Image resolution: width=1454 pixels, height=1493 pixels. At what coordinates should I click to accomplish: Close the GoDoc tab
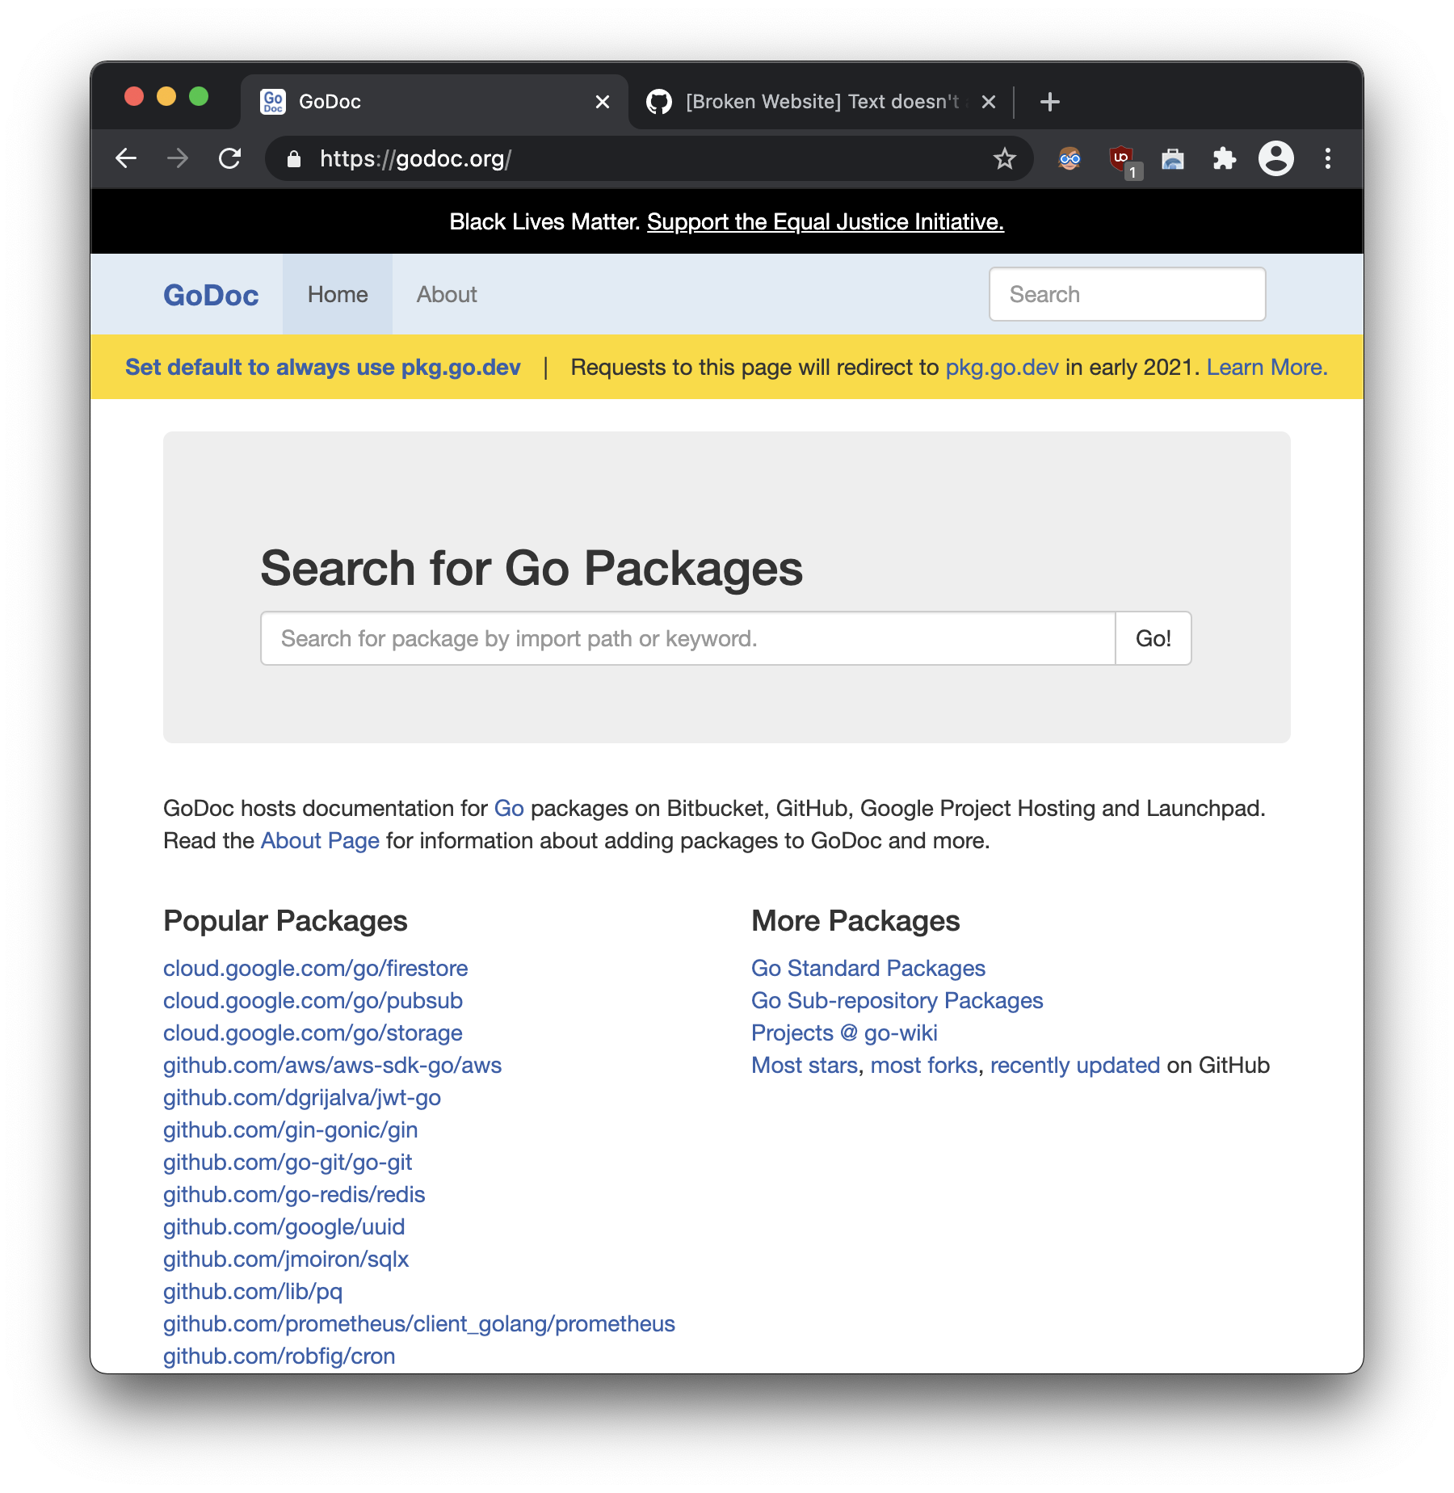coord(603,102)
